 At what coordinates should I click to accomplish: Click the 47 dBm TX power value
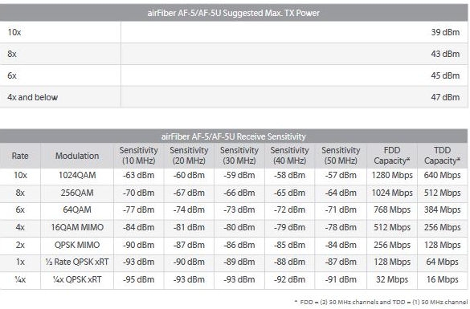[445, 97]
